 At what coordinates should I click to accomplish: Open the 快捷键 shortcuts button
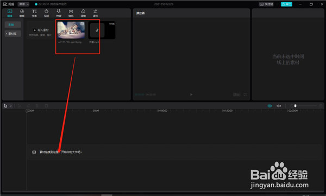pyautogui.click(x=266, y=4)
